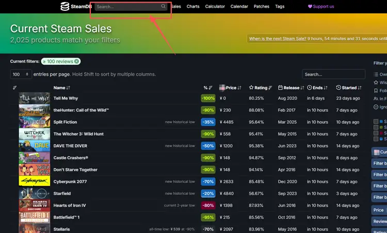
Task: Click the DAVE THE DIVER thumbnail
Action: [35, 146]
